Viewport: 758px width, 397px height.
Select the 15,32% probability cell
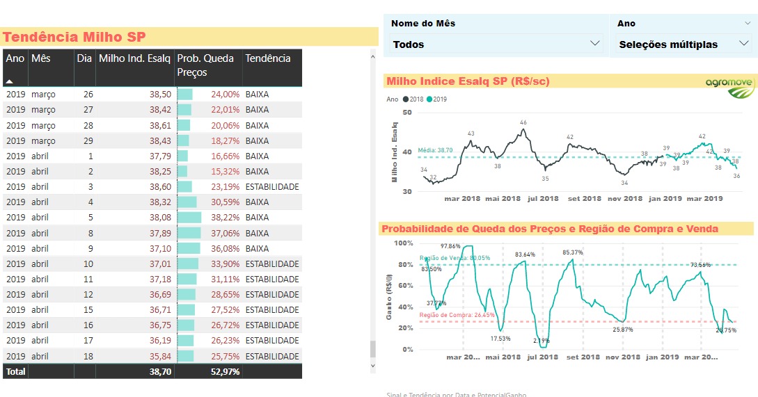[225, 171]
